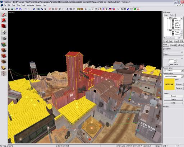
Task: Toggle the Props visgroup checkbox
Action: [x=173, y=32]
